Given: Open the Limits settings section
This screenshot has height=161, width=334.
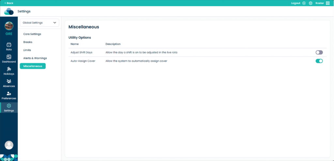Looking at the screenshot, I should click(x=27, y=50).
